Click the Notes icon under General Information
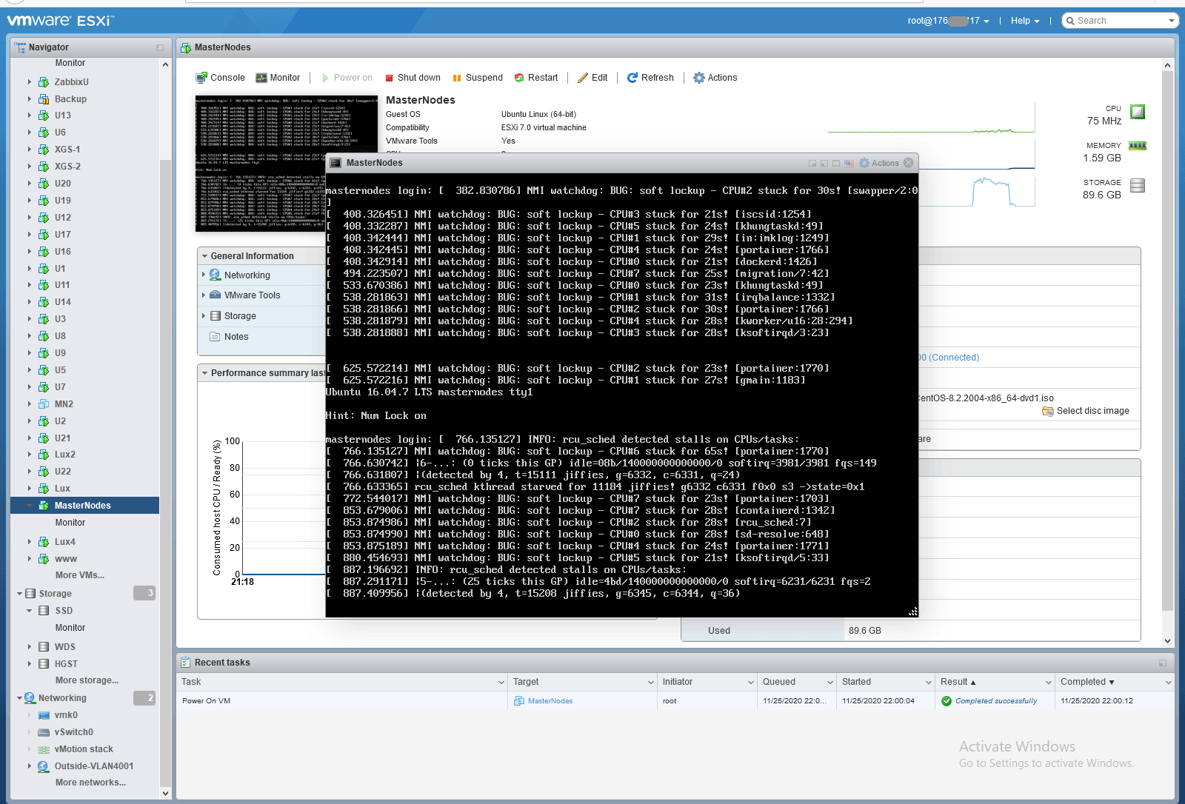This screenshot has width=1185, height=804. tap(215, 337)
